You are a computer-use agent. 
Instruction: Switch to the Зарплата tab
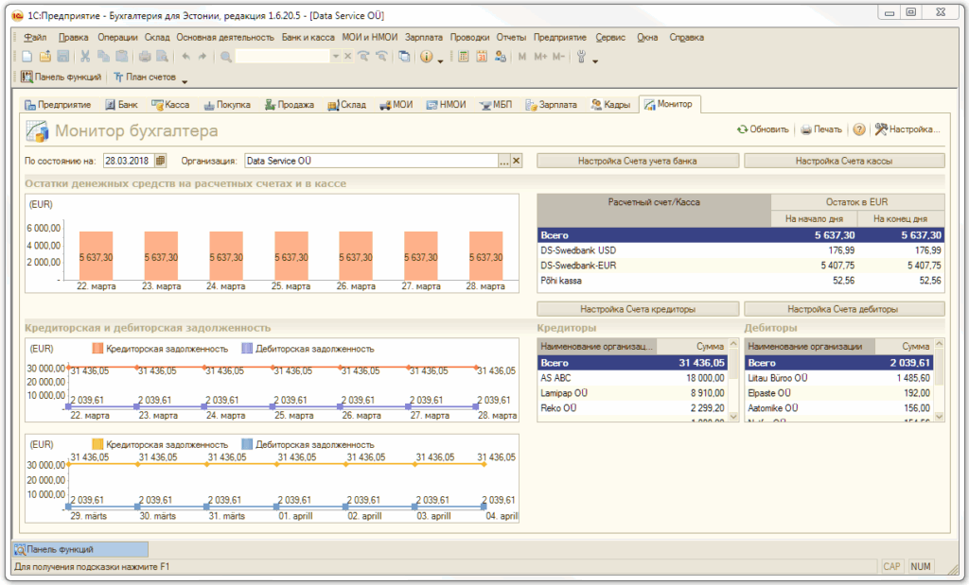click(551, 105)
